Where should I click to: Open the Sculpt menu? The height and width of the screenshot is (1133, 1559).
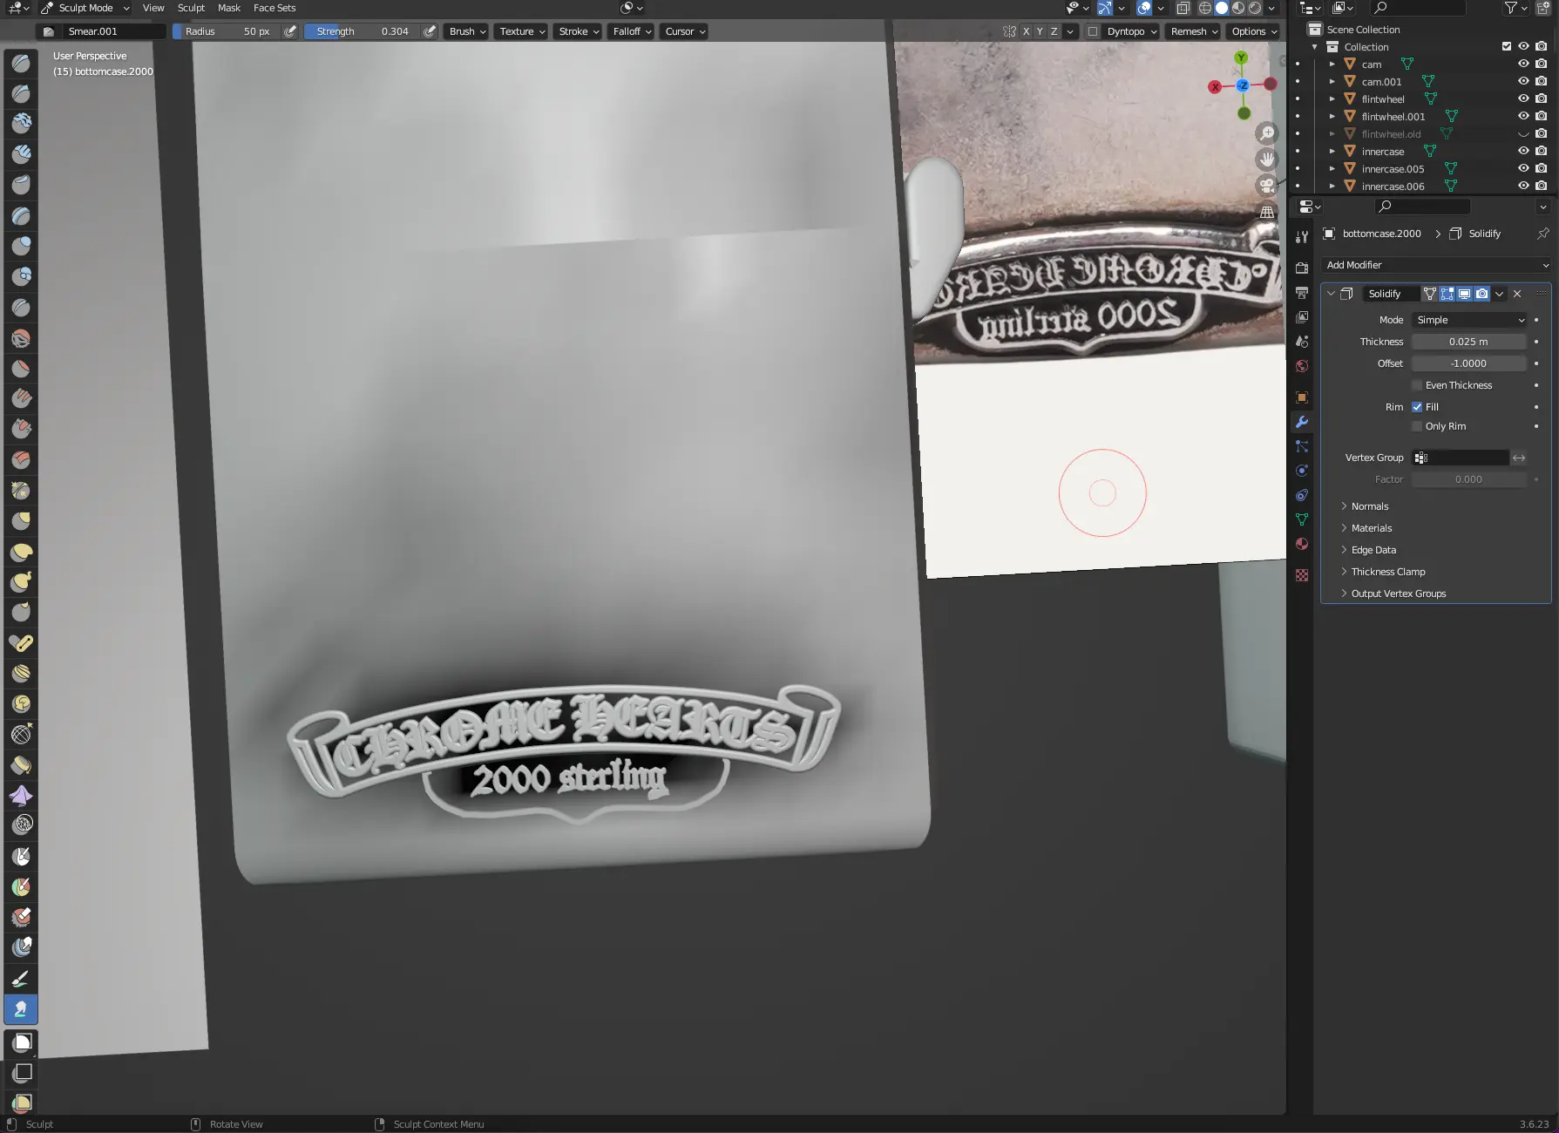pos(191,8)
